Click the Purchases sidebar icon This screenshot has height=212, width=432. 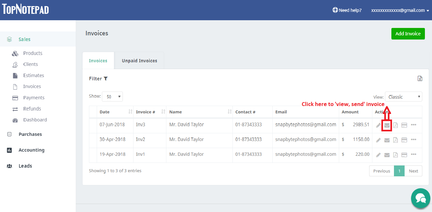(x=9, y=134)
